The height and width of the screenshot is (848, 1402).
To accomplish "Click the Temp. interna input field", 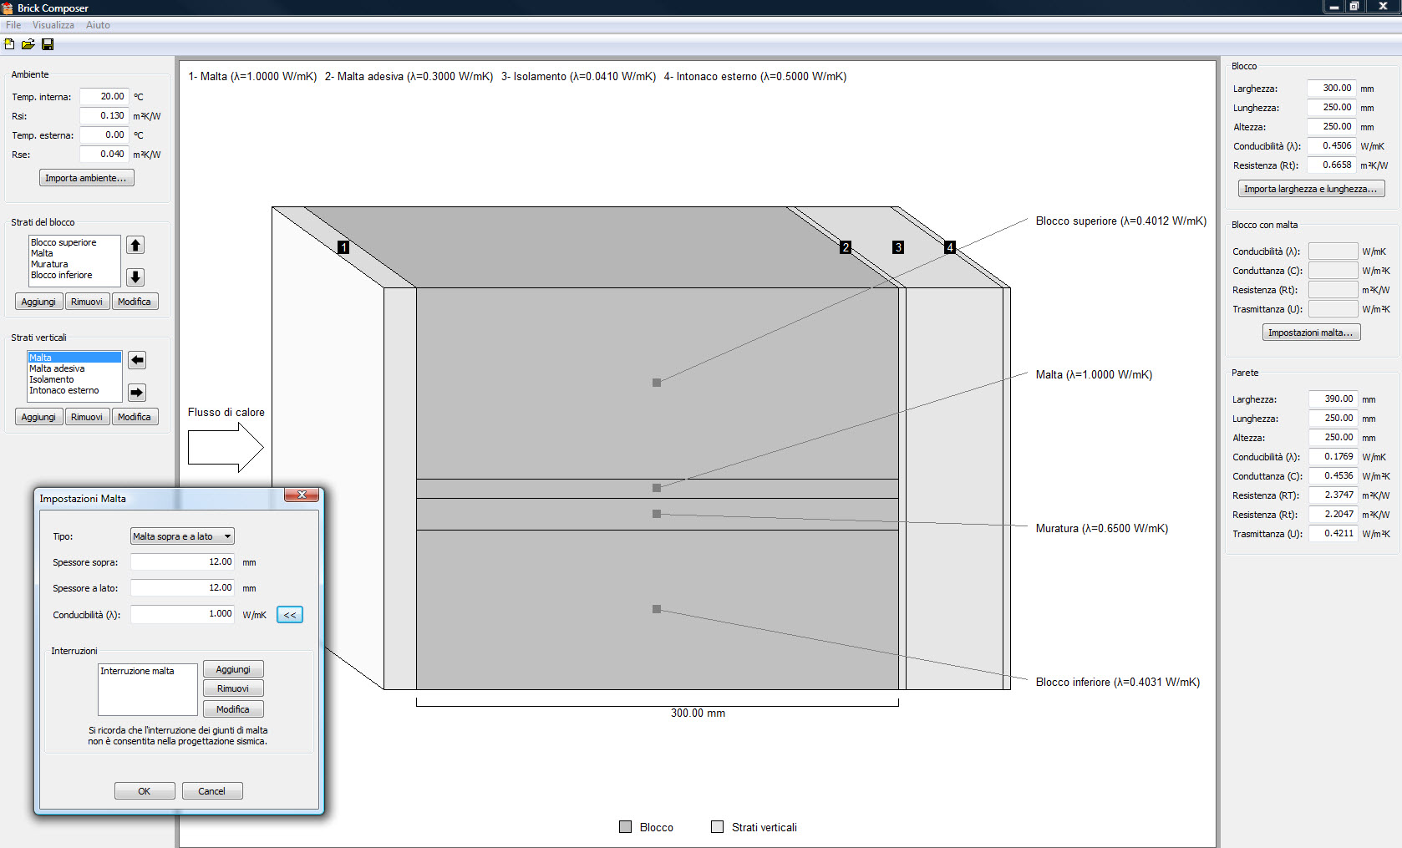I will (104, 97).
